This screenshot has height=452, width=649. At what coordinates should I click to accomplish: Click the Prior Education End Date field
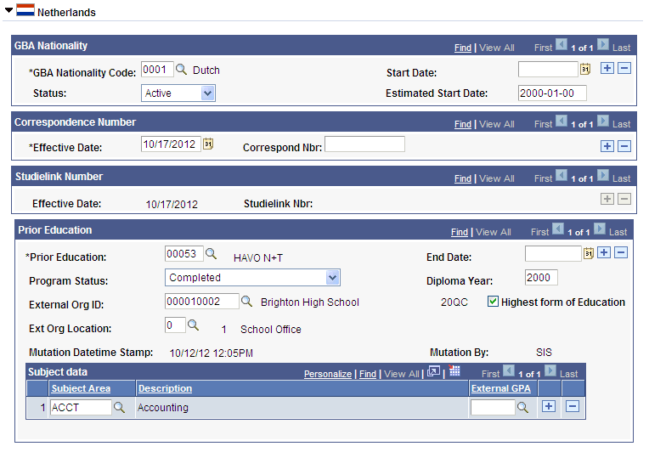[x=553, y=254]
